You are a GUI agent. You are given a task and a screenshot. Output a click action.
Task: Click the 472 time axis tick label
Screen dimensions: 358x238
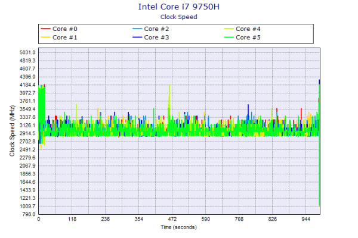[x=172, y=219]
